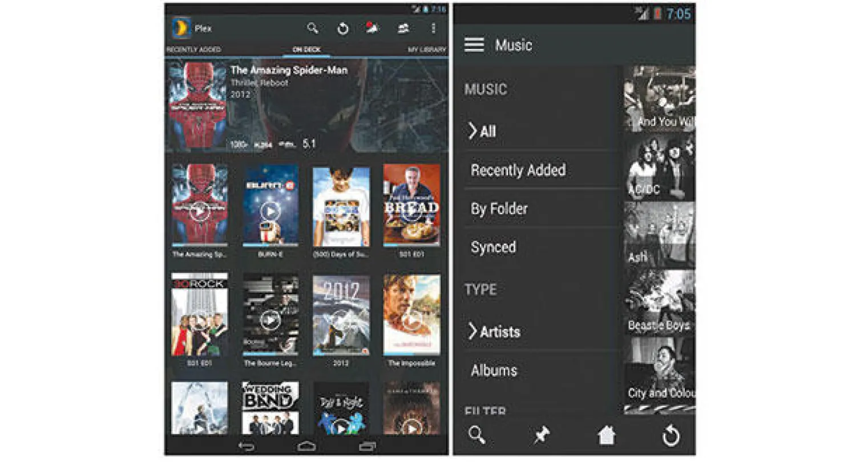
Task: Open the My Library tab
Action: point(426,50)
